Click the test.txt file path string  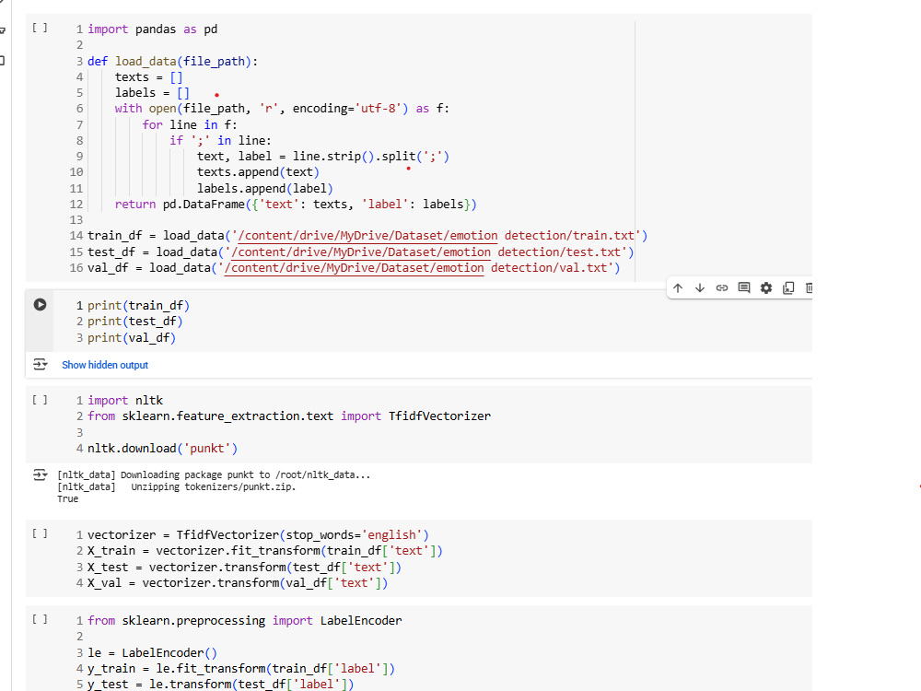coord(426,252)
